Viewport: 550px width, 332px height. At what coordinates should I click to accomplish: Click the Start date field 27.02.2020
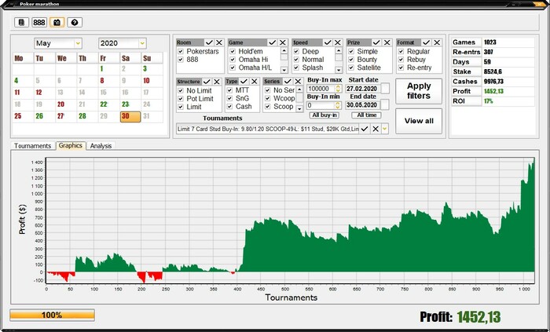point(363,89)
